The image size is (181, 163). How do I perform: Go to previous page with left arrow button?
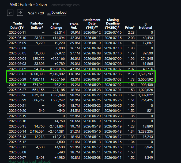(x=10, y=13)
